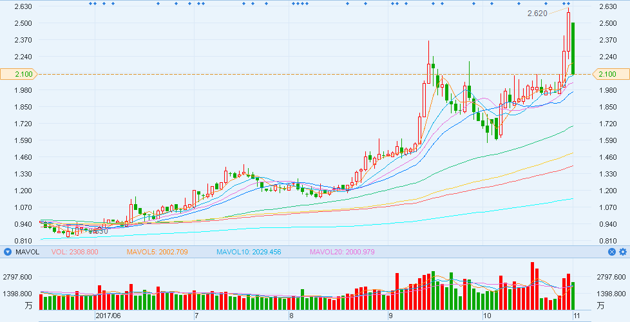Click the leftmost blue diamond event marker
The image size is (630, 322).
click(x=91, y=4)
